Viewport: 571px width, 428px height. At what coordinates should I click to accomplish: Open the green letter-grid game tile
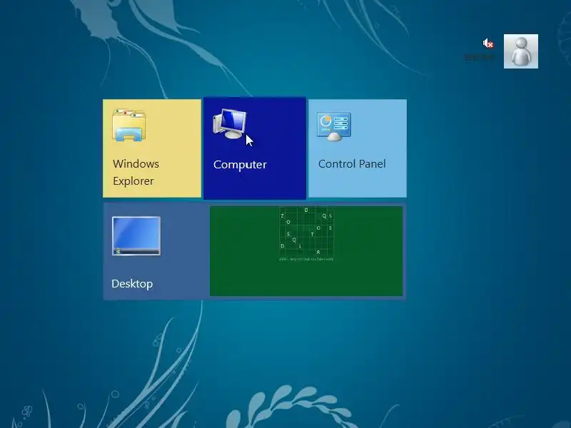tap(306, 251)
